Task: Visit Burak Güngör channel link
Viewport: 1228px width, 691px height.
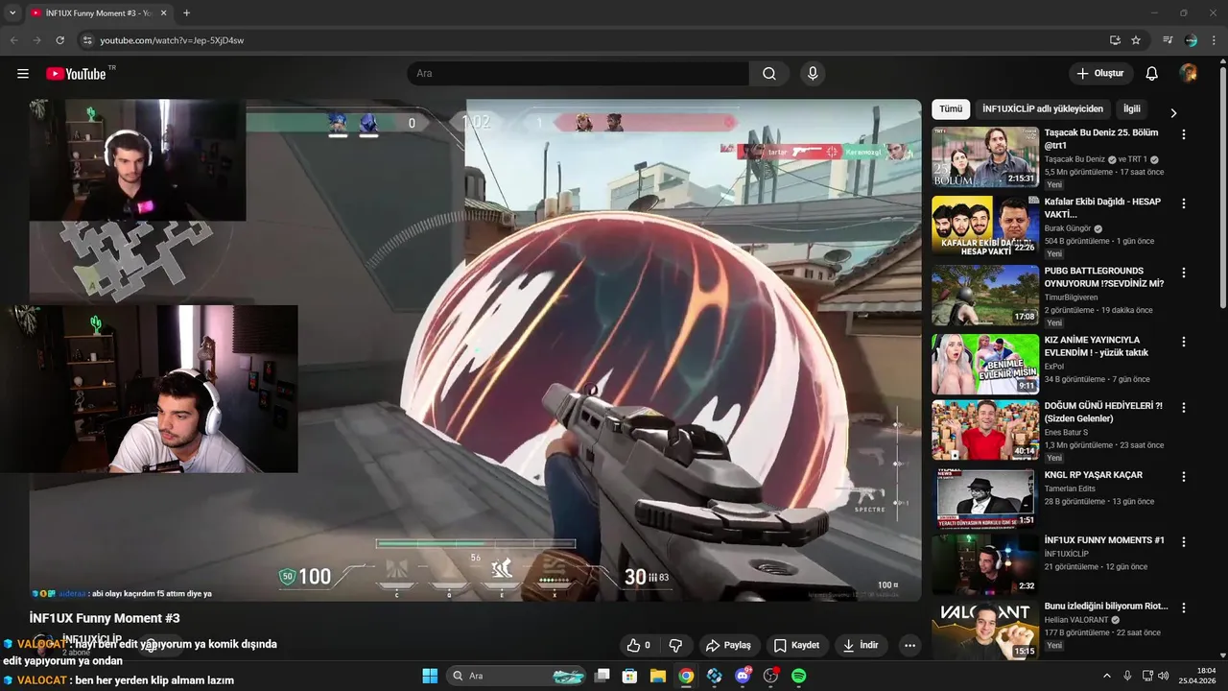Action: pyautogui.click(x=1068, y=228)
